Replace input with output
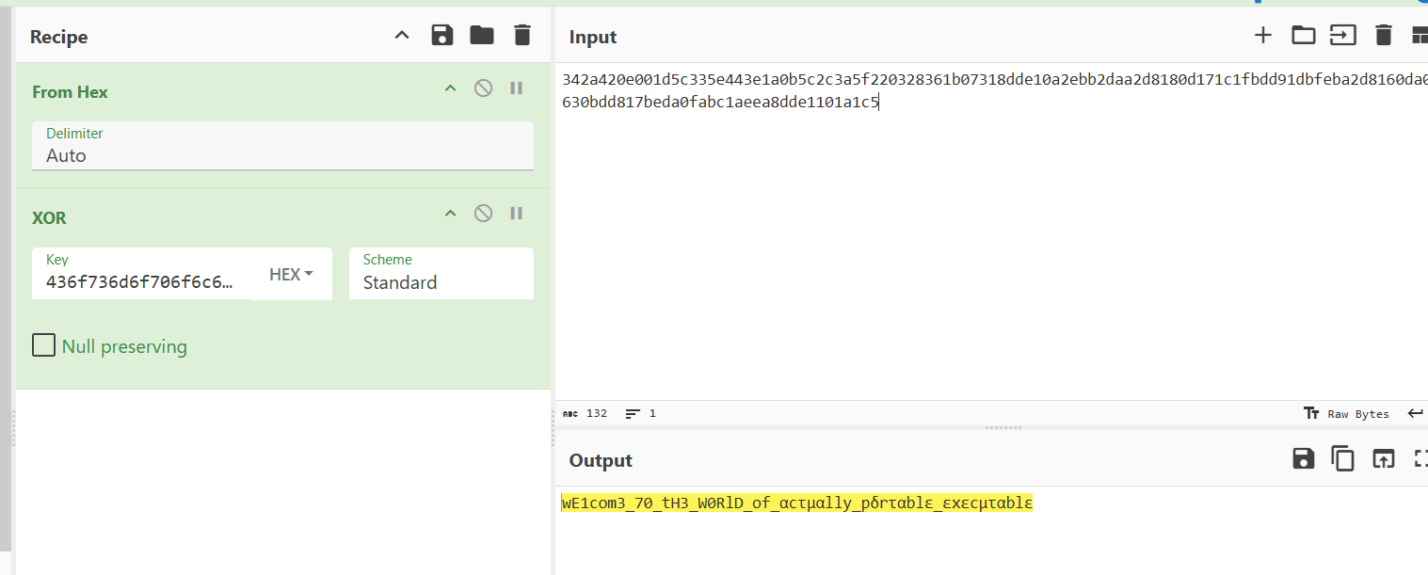 [x=1383, y=458]
